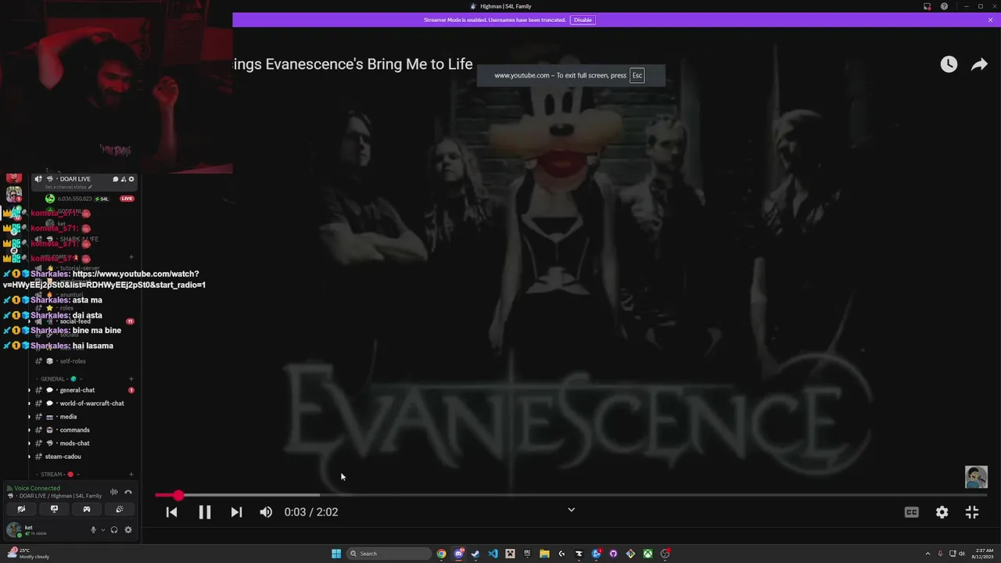
Task: Click the system tray volume icon
Action: click(x=961, y=554)
